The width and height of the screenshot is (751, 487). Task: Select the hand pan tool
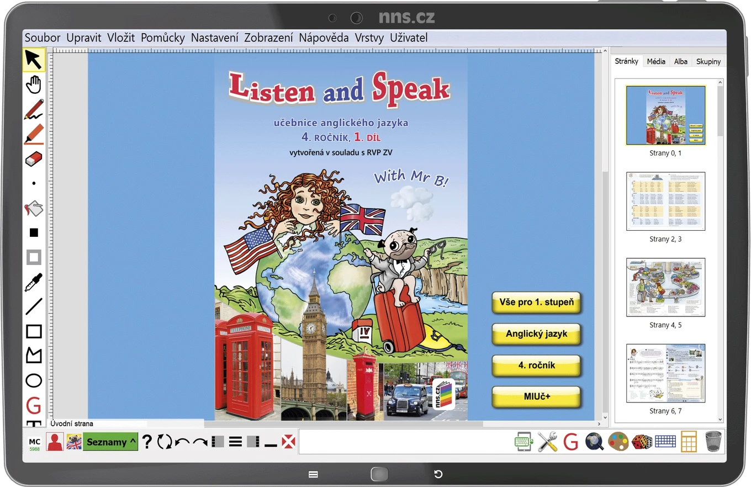point(34,84)
